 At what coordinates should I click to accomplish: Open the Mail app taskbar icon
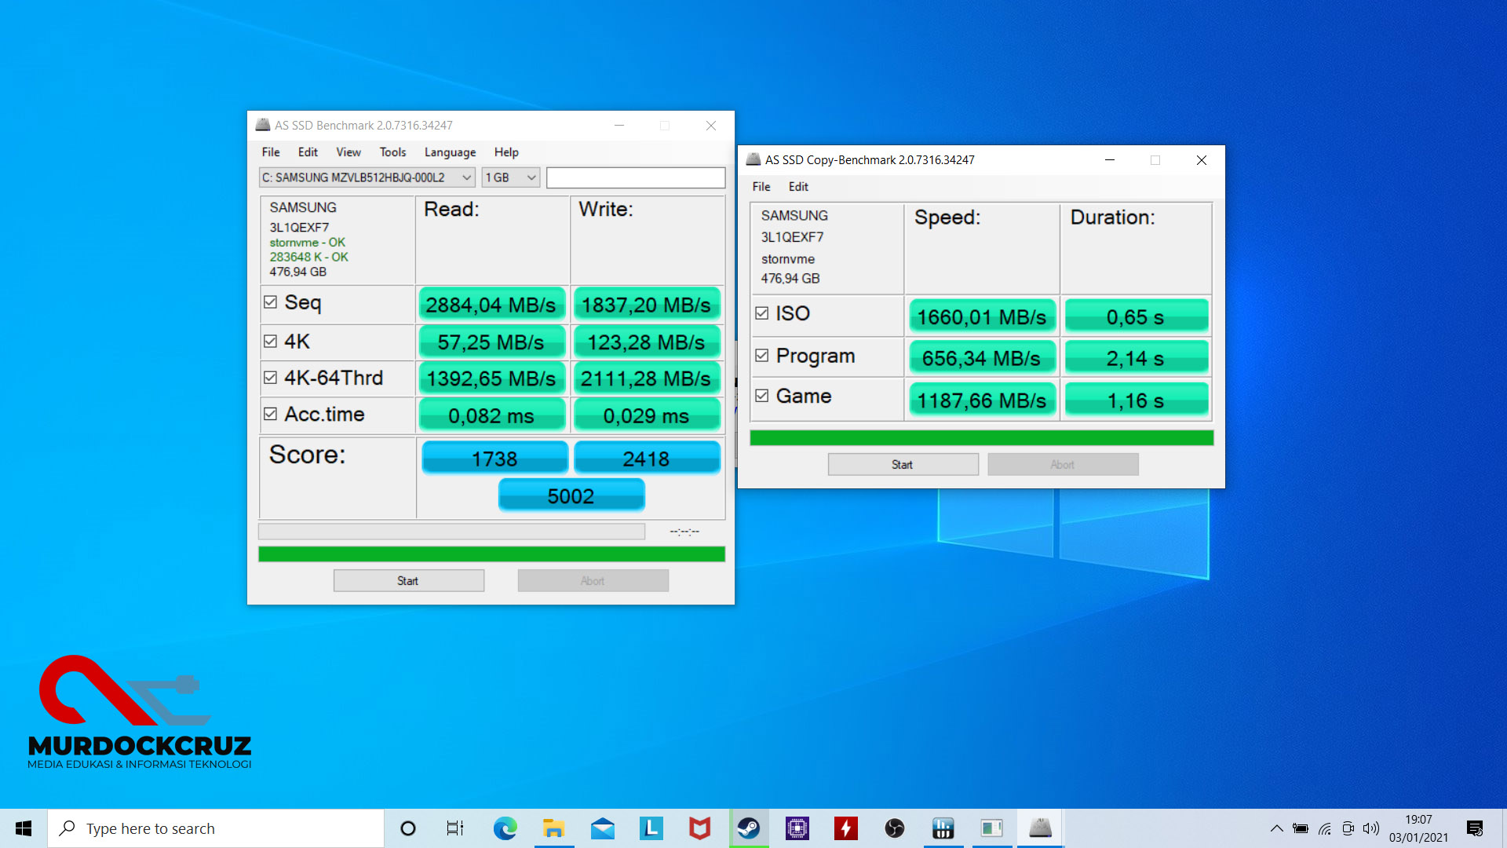point(602,828)
